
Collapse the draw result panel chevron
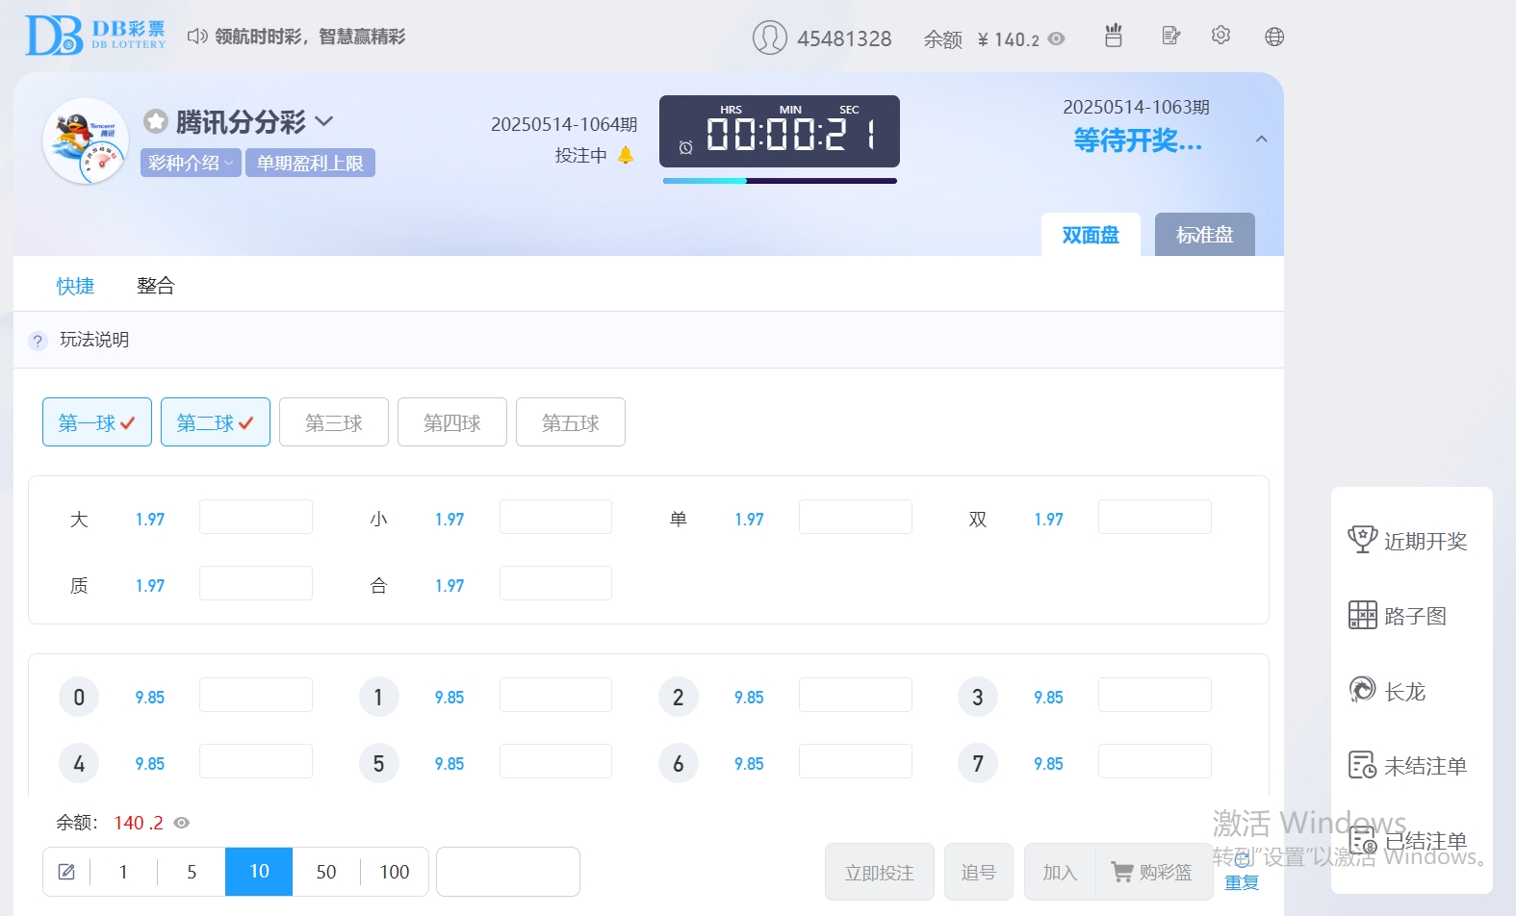click(1261, 140)
